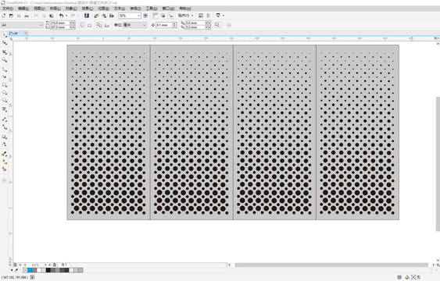Viewport: 440px width, 281px height.
Task: Open the first menu in the menu bar
Action: click(x=8, y=9)
